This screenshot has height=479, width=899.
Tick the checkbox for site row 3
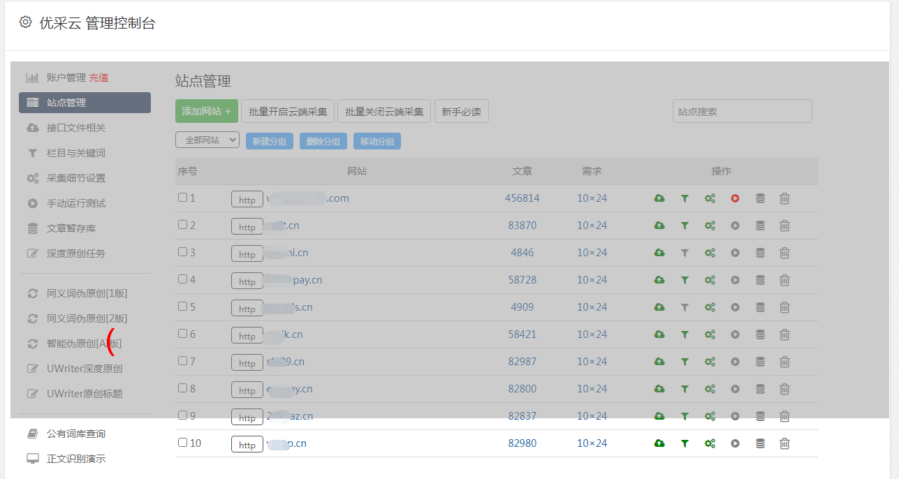pyautogui.click(x=182, y=252)
